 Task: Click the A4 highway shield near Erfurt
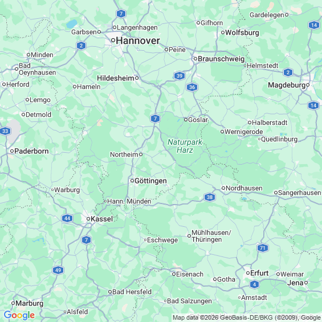click(x=254, y=284)
